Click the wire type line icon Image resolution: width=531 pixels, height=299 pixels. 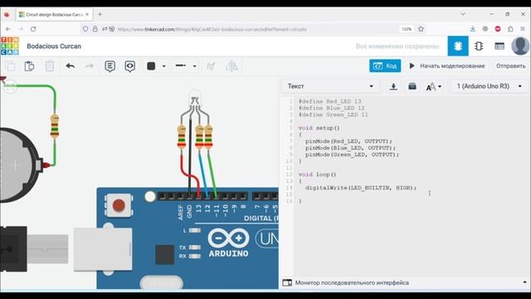coord(181,66)
